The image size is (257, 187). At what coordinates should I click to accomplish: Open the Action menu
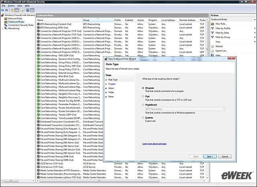[x=11, y=6]
